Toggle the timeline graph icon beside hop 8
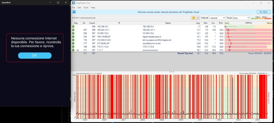This screenshot has height=123, width=274. [x=78, y=50]
